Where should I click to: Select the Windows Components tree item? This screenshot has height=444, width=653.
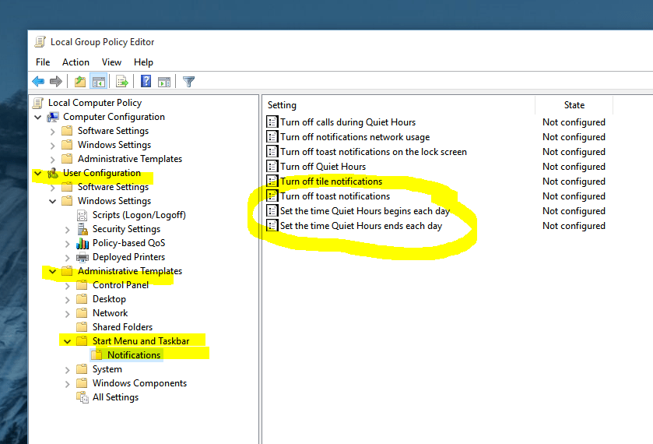139,383
